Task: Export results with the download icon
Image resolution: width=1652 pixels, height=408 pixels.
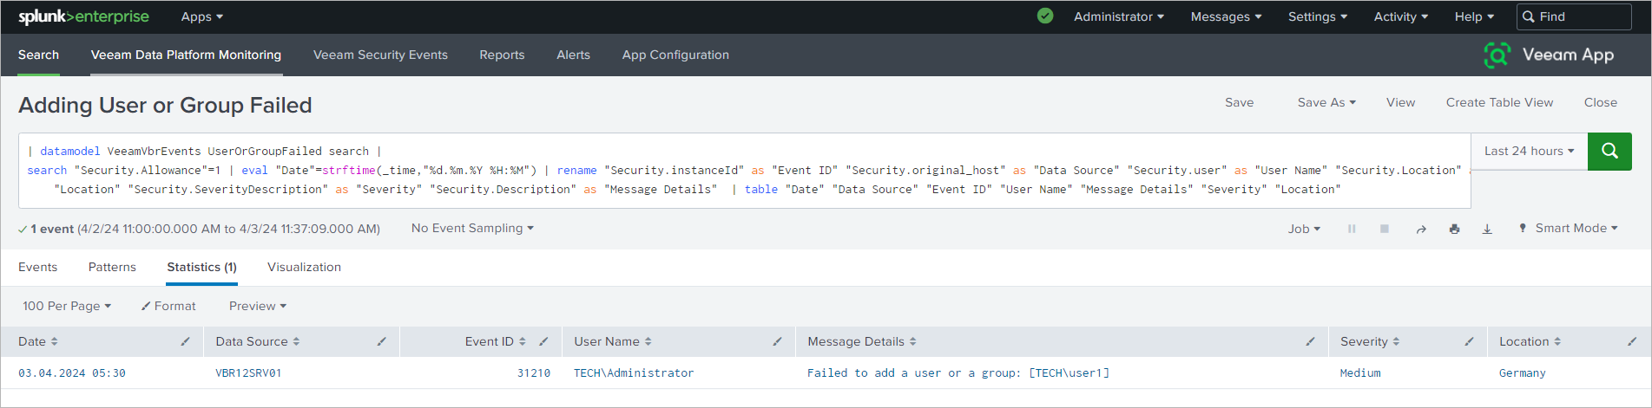Action: pos(1487,230)
